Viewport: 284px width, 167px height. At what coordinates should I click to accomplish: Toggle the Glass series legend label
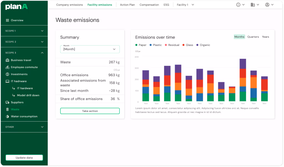pyautogui.click(x=189, y=45)
